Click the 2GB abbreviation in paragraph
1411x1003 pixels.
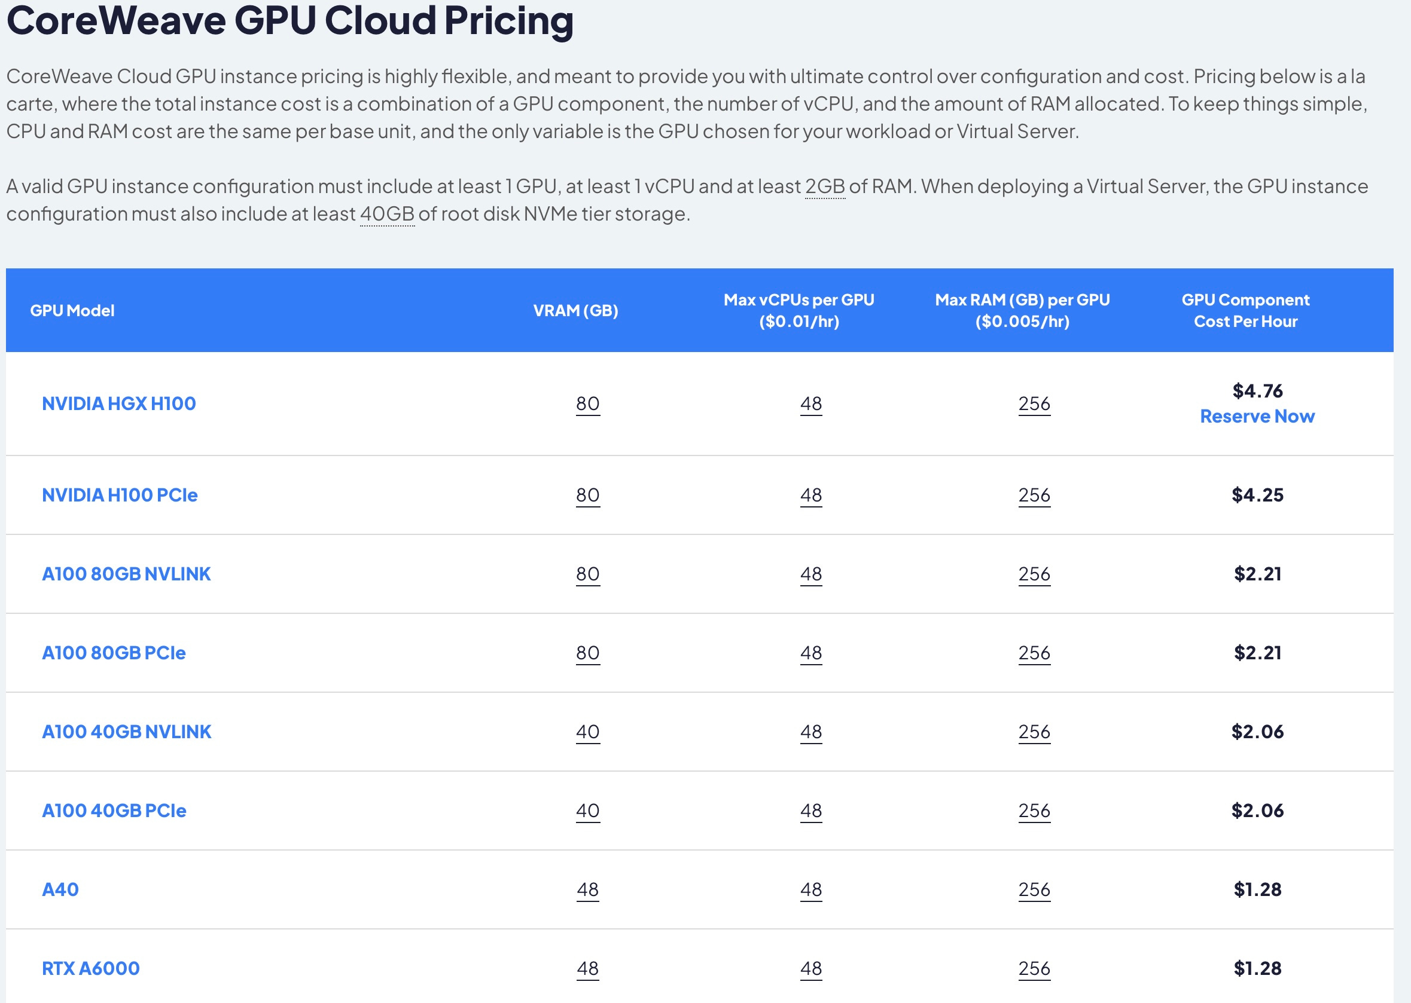coord(824,186)
